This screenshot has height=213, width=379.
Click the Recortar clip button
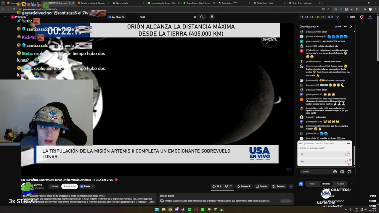(279, 186)
